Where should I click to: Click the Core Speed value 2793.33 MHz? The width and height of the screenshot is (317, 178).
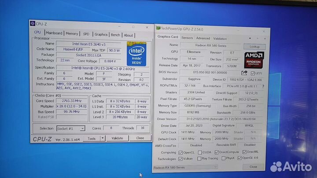tap(72, 101)
